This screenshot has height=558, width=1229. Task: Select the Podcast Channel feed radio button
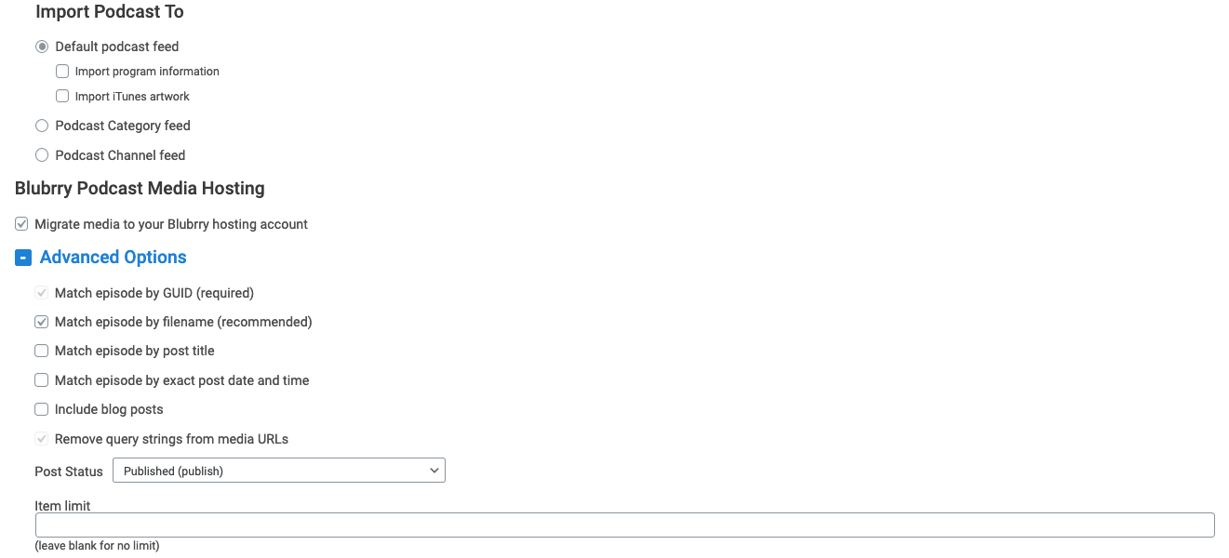[x=42, y=155]
